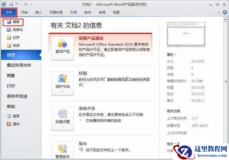Minimize the Word window
This screenshot has height=160, width=229.
point(211,5)
